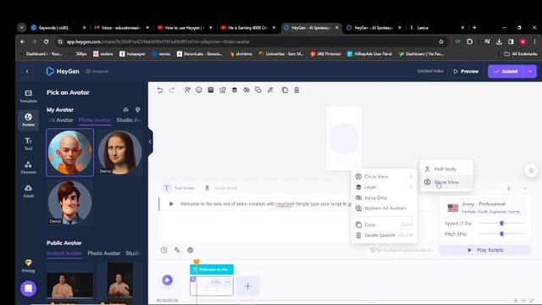Add a new scene with plus button

248,286
